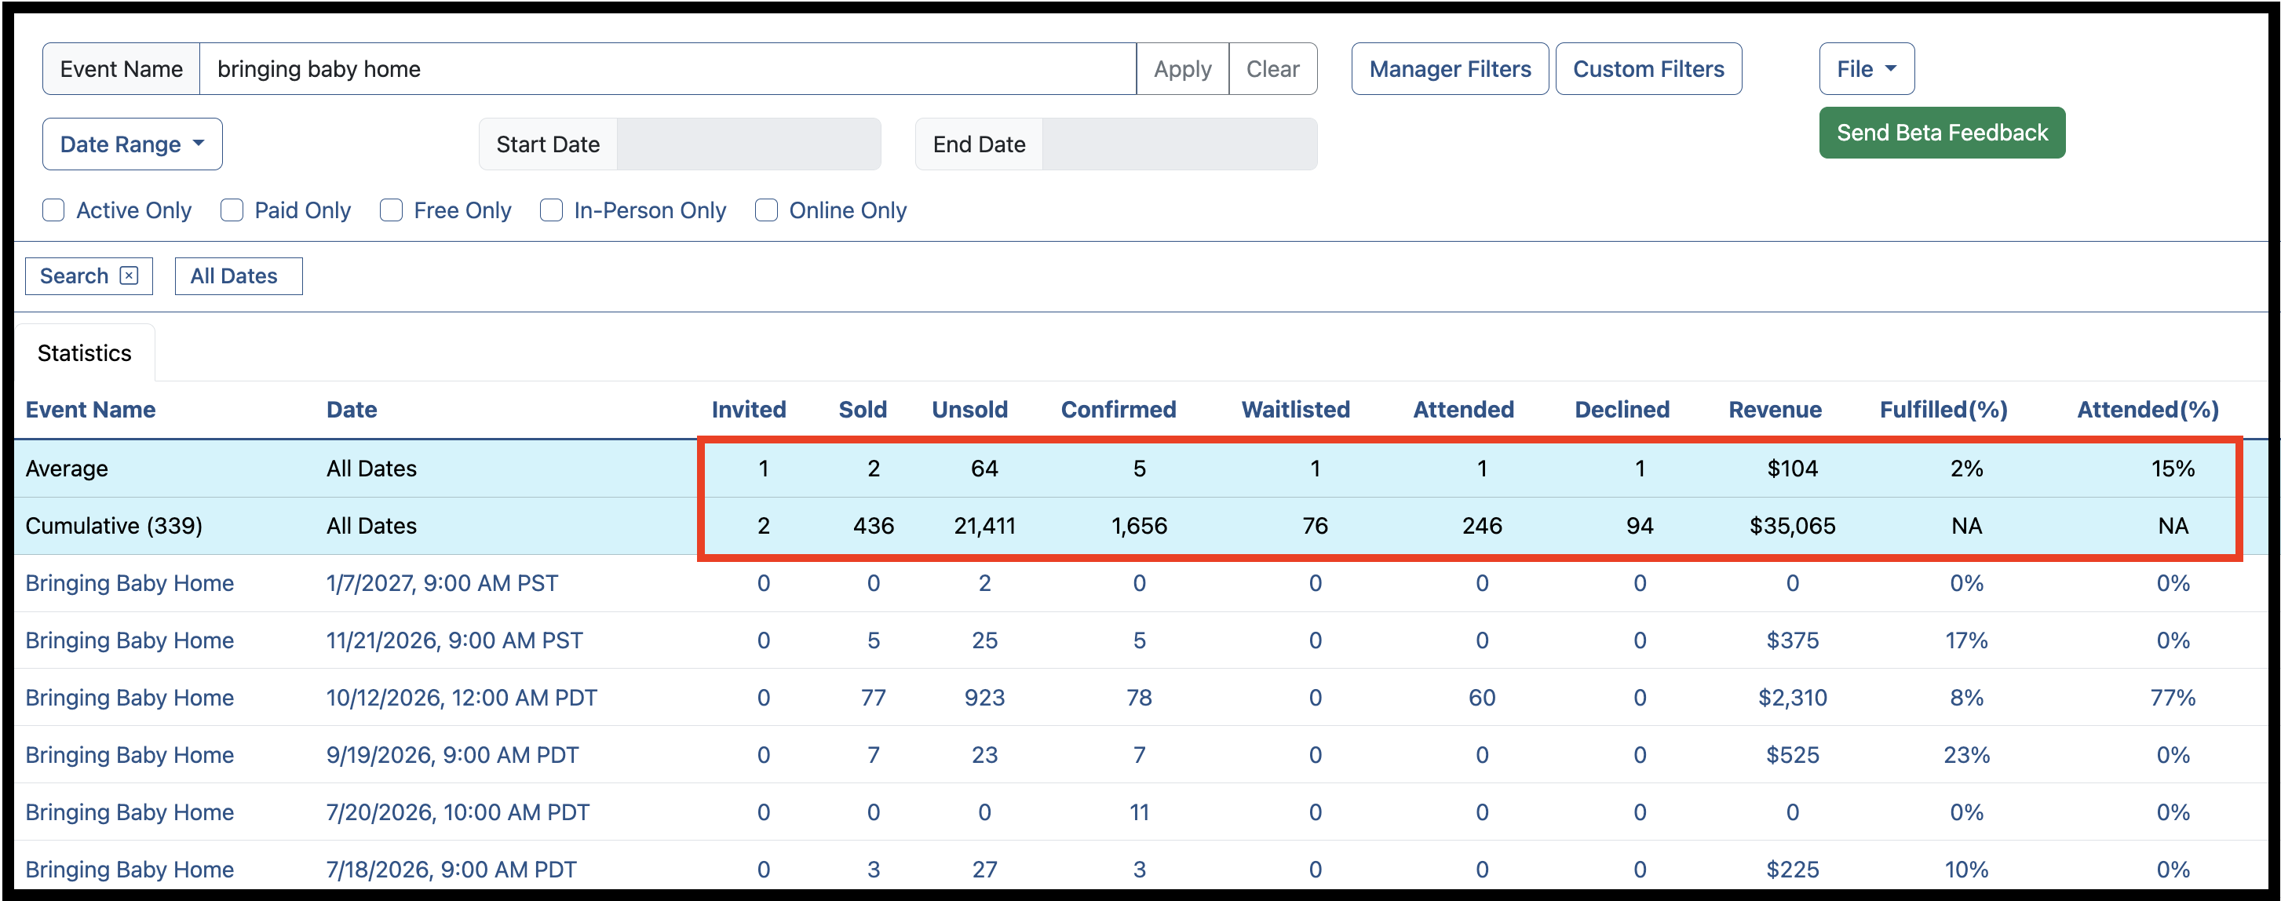
Task: Open Bringing Baby Home event dated 11/21/2026
Action: tap(130, 640)
